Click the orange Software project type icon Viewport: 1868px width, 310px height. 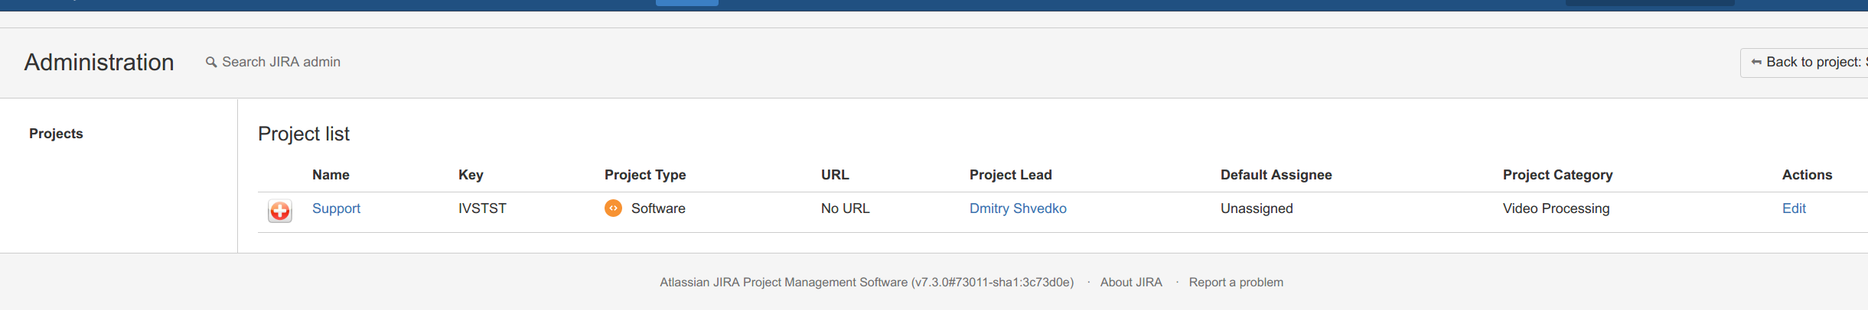tap(613, 208)
